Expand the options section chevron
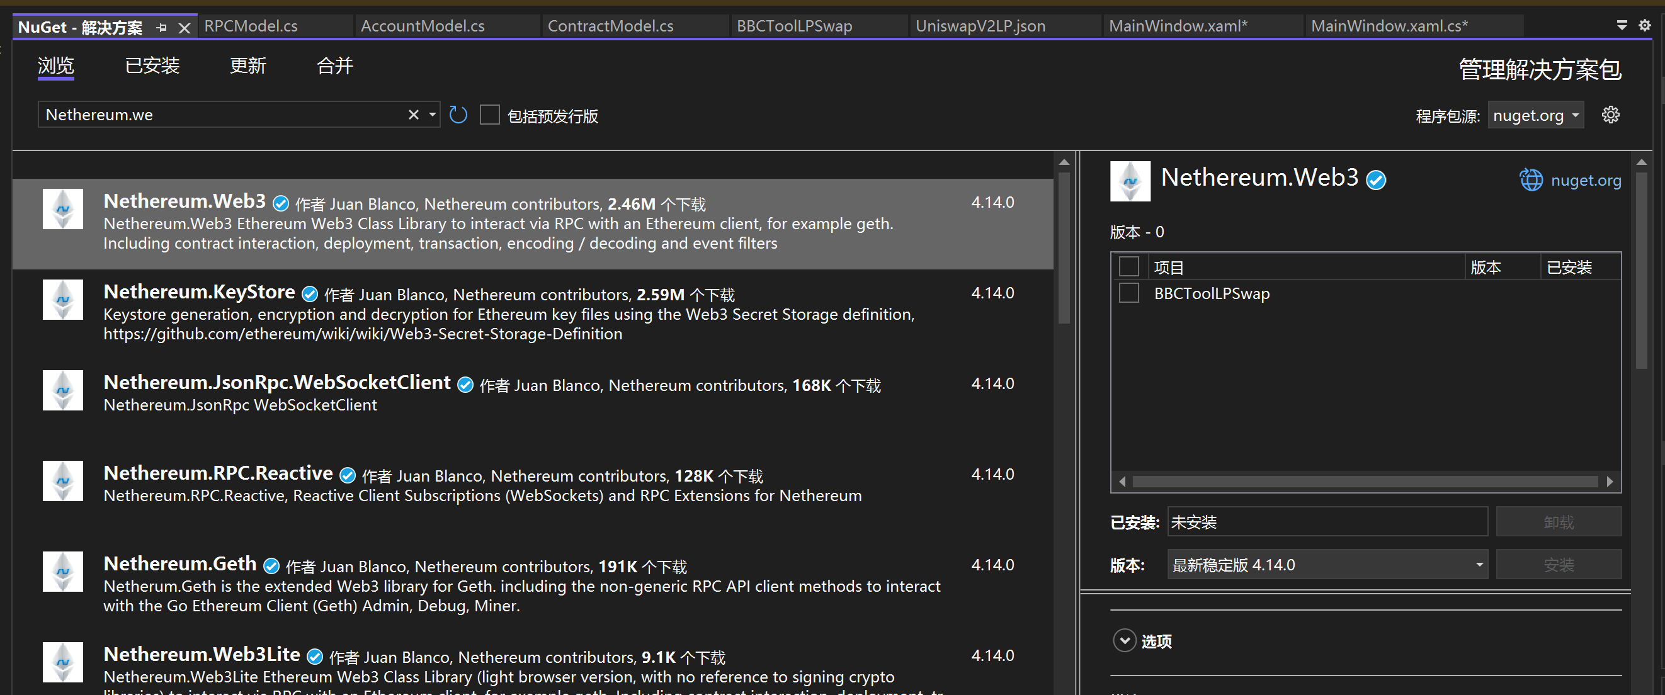Viewport: 1665px width, 695px height. 1125,641
